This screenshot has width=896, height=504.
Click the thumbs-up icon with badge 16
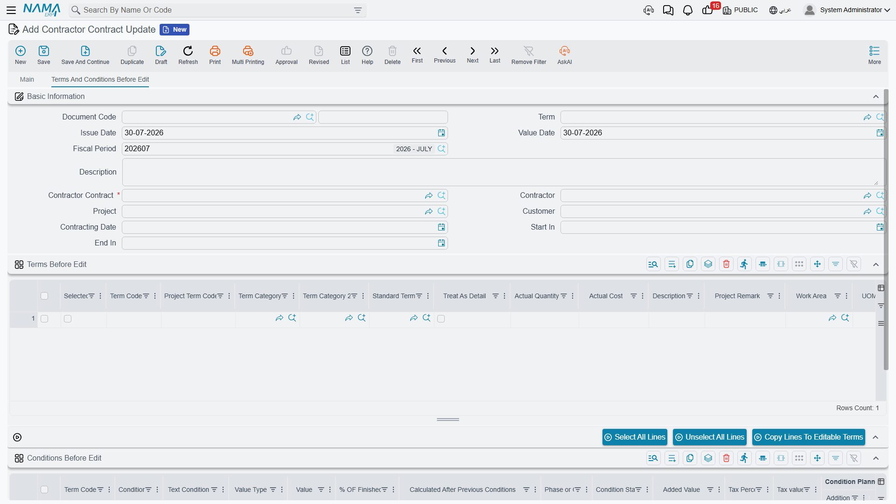point(707,10)
